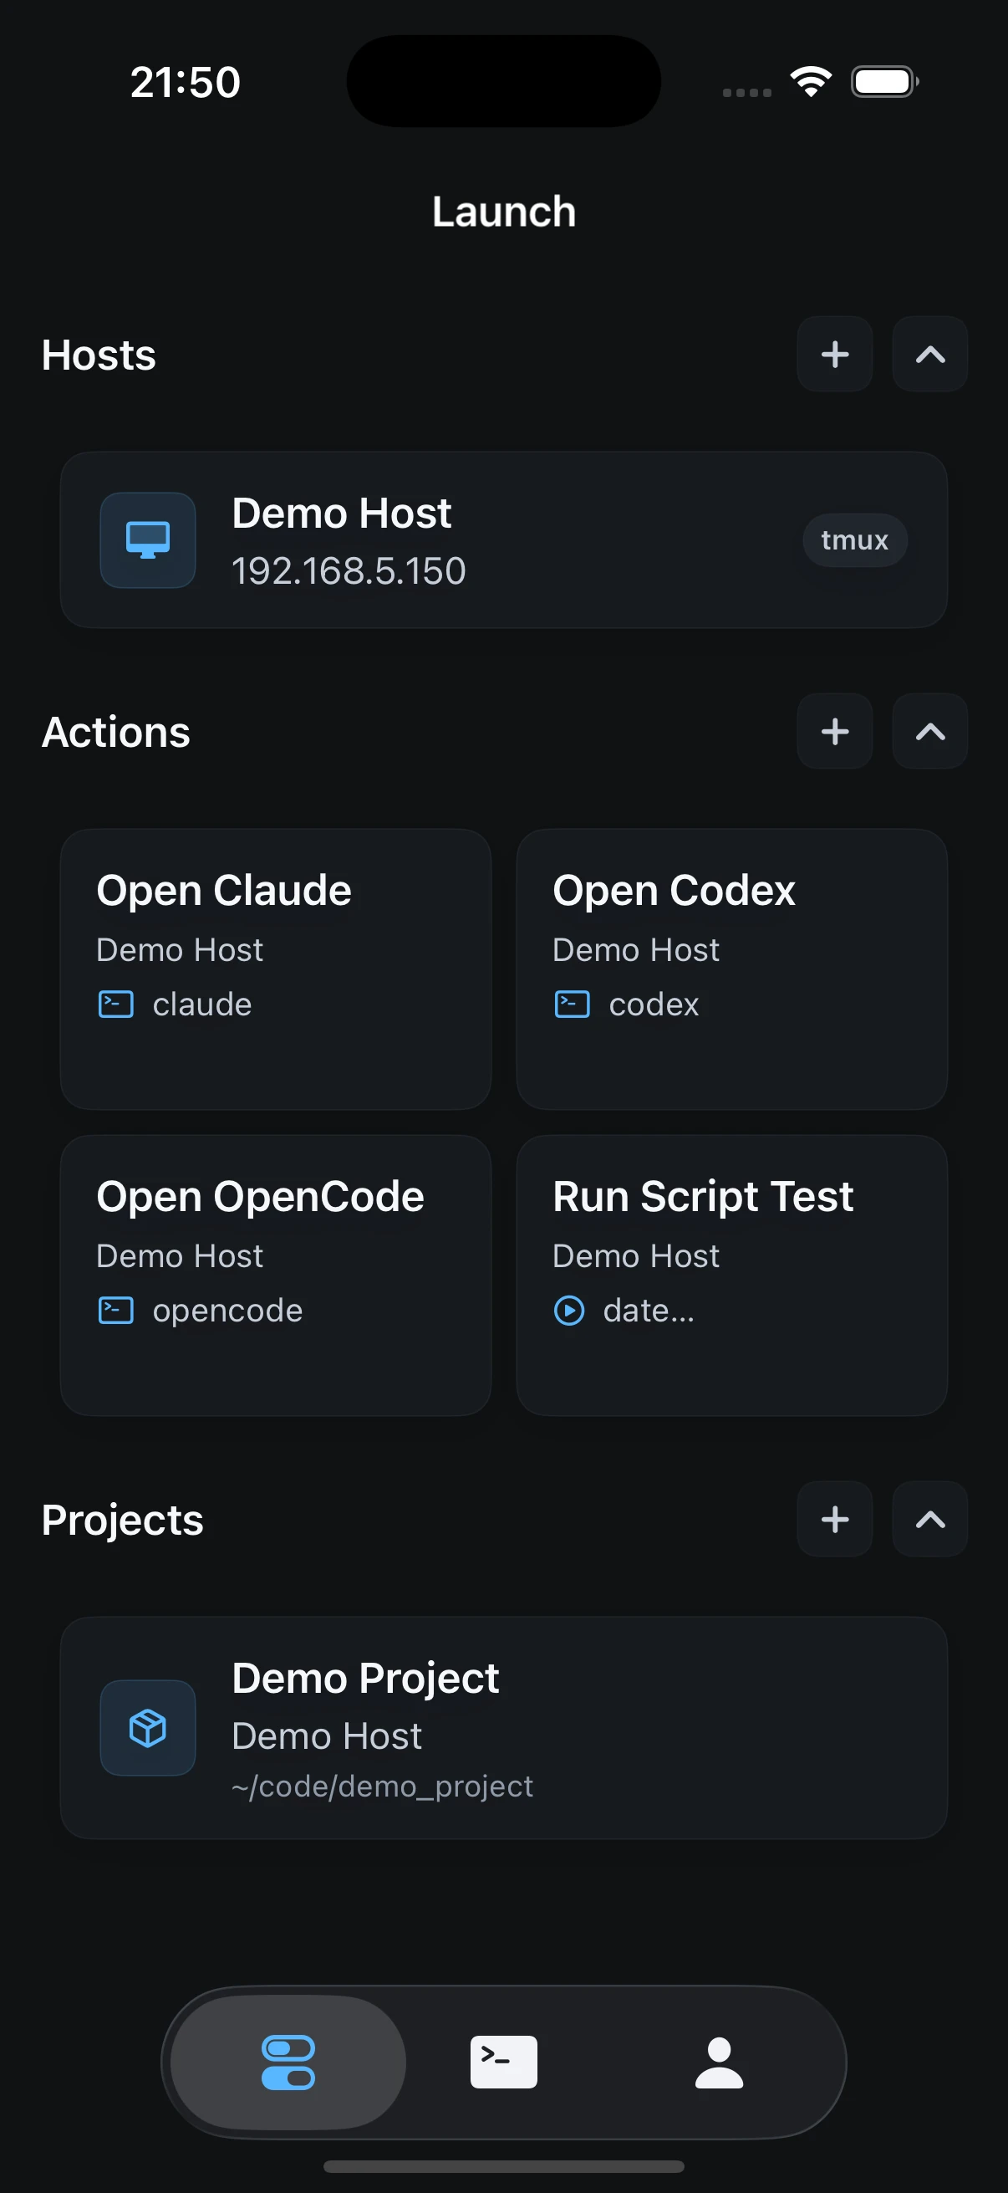Switch to the profile tab
Screen dimensions: 1008x2193
tap(720, 2062)
